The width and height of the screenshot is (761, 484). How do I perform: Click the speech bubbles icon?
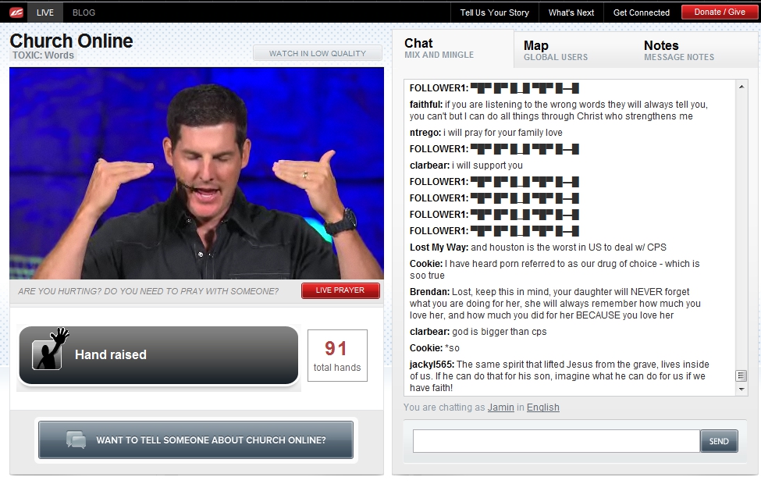pos(76,440)
